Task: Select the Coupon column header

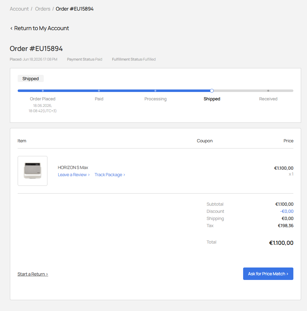Action: pos(205,141)
